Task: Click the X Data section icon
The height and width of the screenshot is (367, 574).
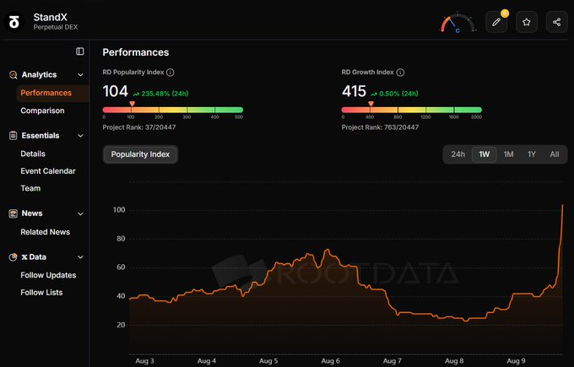Action: [14, 256]
